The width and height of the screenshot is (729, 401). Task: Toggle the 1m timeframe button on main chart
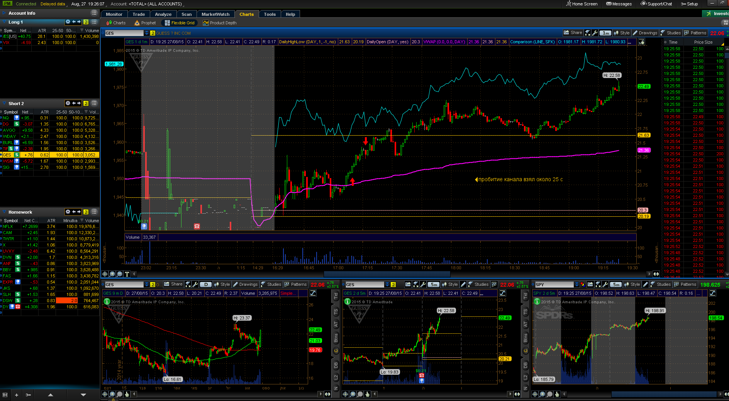(x=605, y=33)
